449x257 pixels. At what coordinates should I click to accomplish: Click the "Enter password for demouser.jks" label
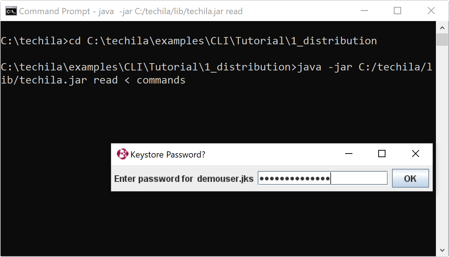(184, 179)
